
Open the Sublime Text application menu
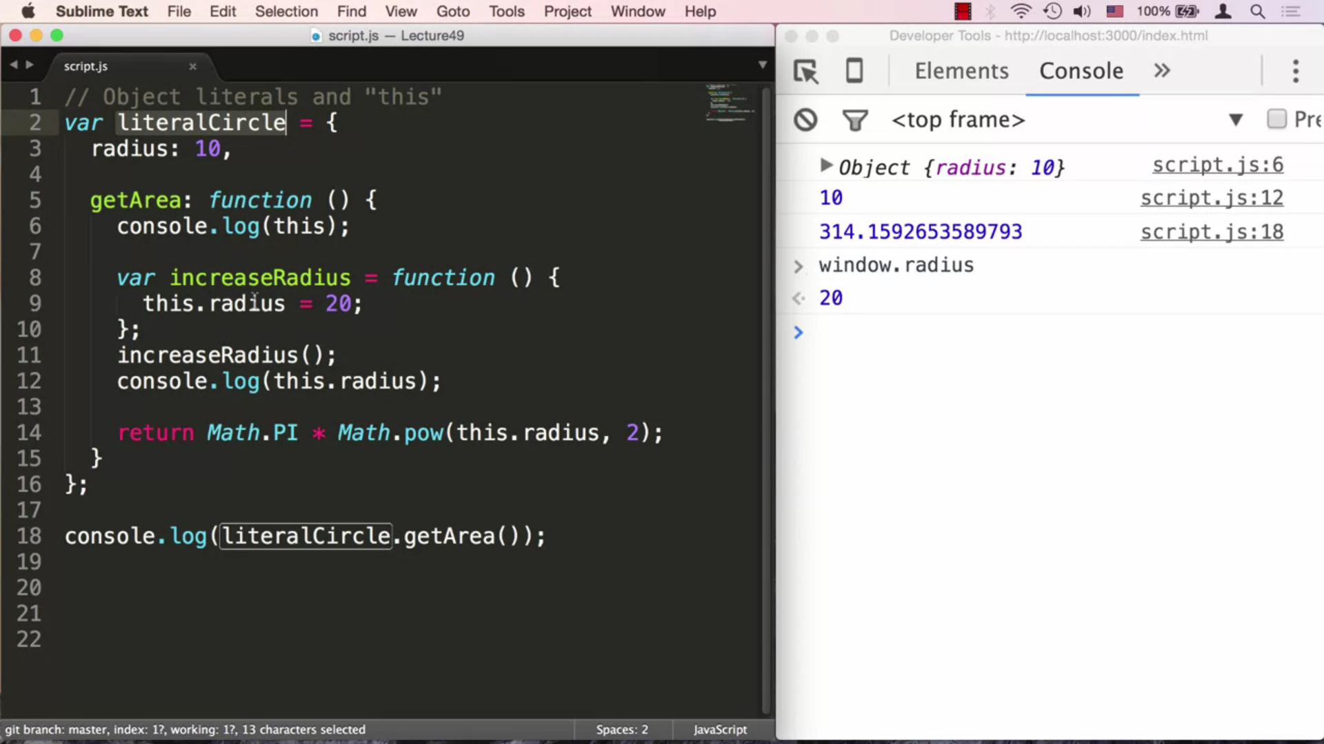(x=102, y=12)
